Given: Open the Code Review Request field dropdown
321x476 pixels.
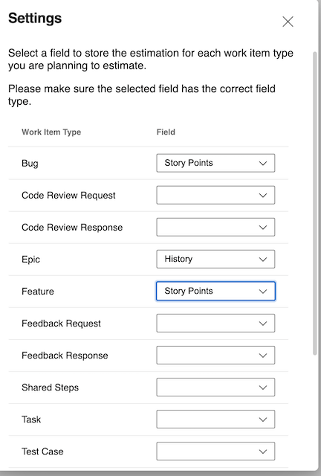Looking at the screenshot, I should tap(215, 195).
